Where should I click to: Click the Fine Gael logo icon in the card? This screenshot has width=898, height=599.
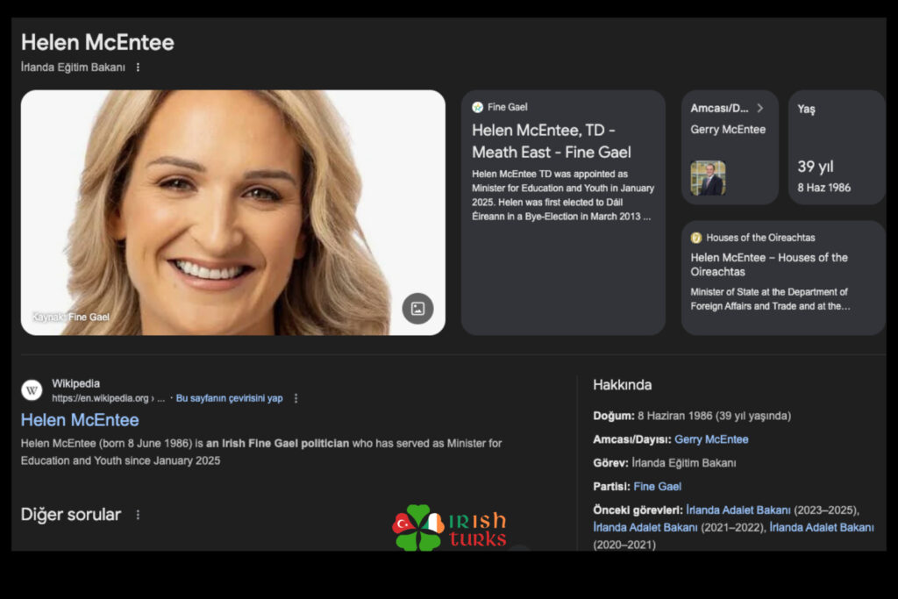(478, 107)
